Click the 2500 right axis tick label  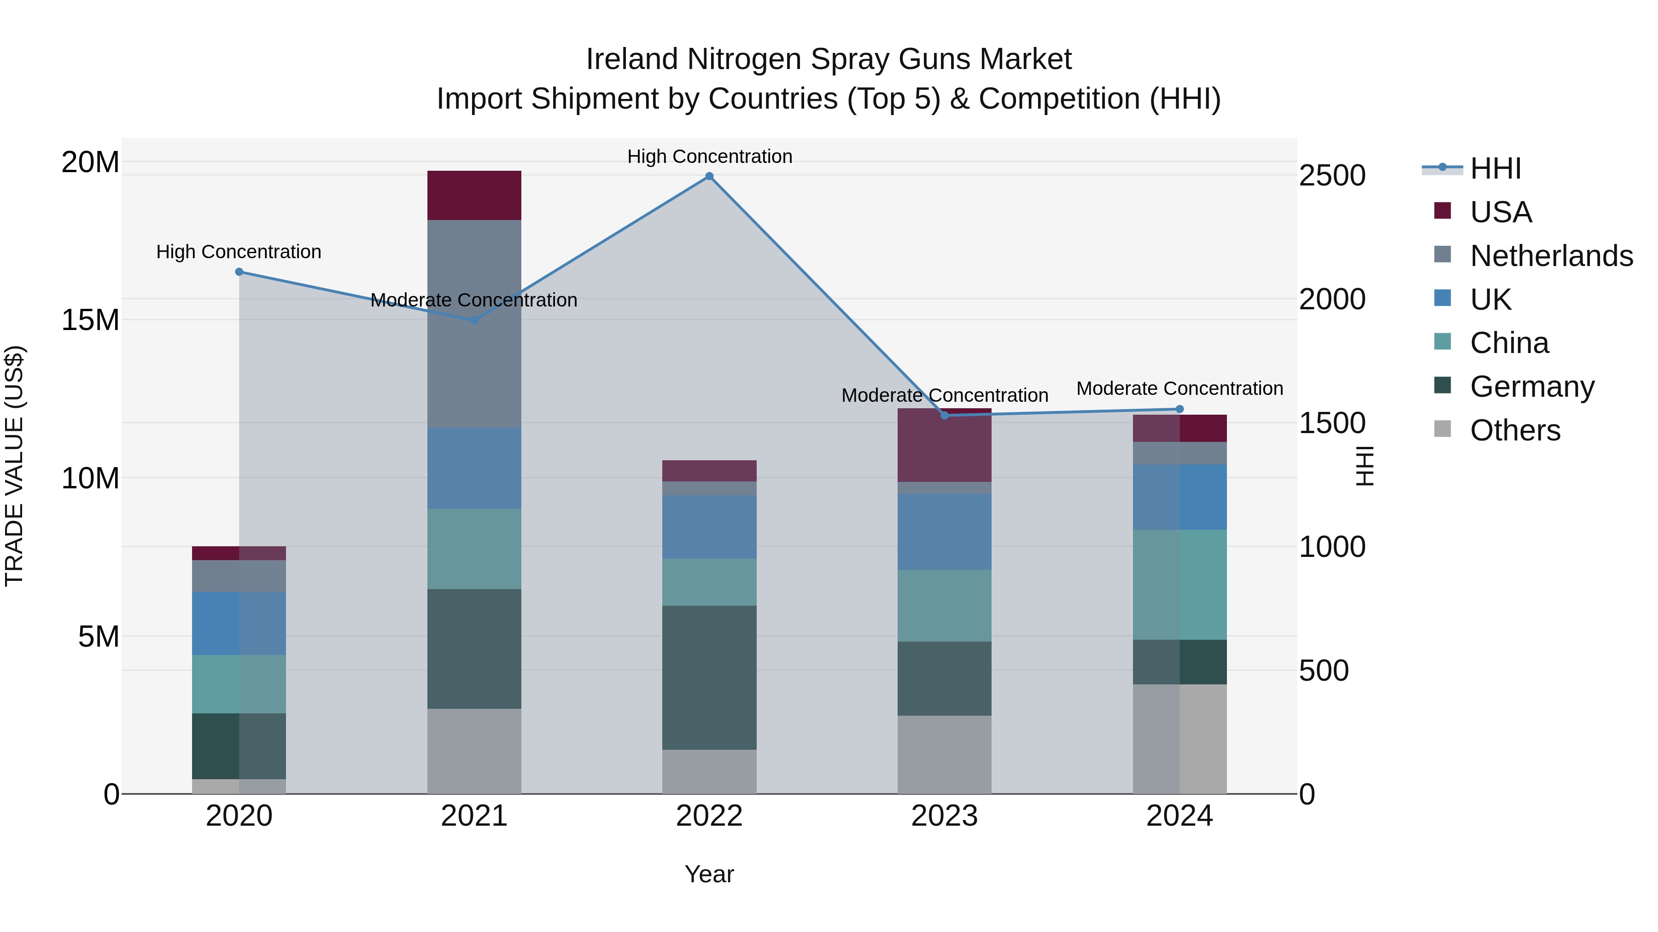(1332, 176)
